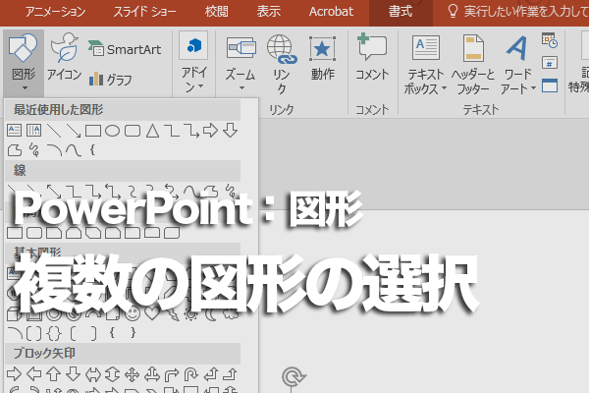Insert object icon in テキスト group
Screen dimensions: 589x393
(550, 85)
